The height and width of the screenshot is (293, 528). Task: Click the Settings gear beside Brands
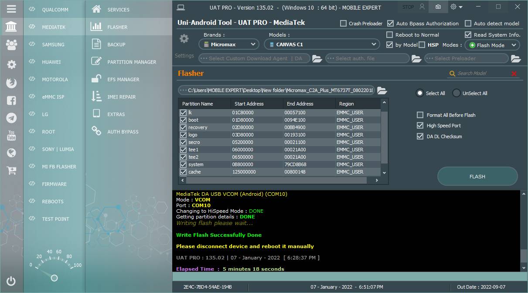click(184, 39)
